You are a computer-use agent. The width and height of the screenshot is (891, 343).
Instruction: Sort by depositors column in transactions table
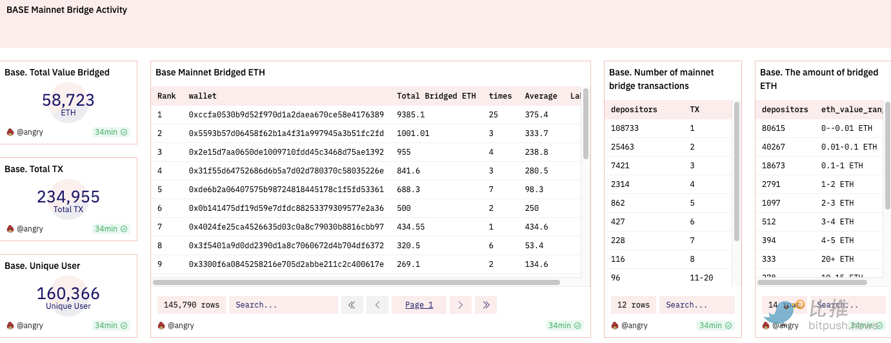(634, 110)
